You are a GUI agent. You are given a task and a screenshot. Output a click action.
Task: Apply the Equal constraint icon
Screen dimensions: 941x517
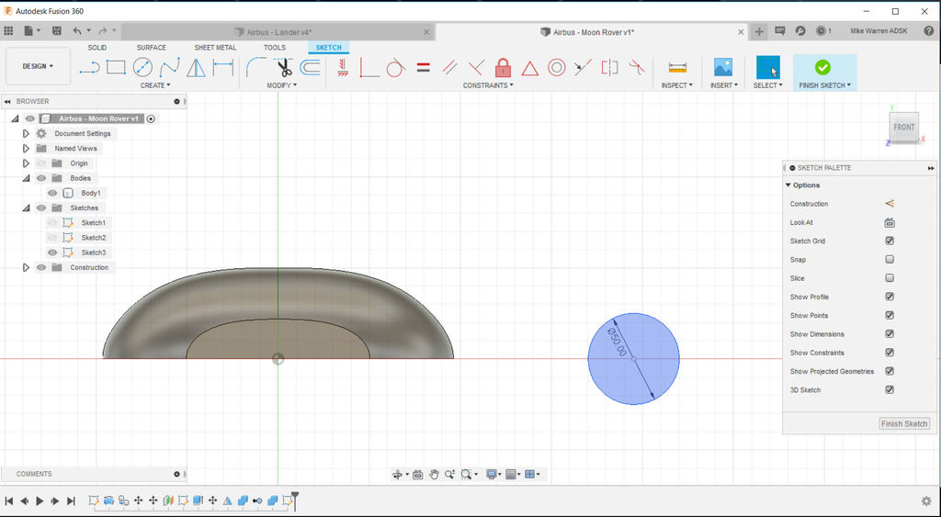click(423, 67)
